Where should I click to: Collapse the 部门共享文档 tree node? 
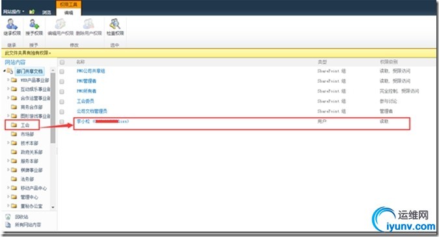(5, 71)
